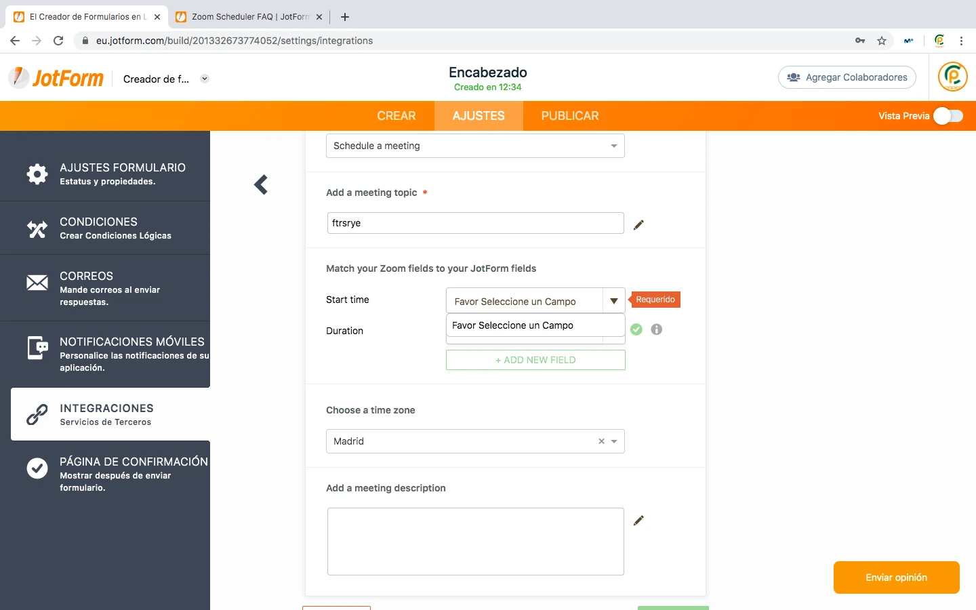The width and height of the screenshot is (976, 610).
Task: Select the PUBLICAR menu item
Action: pyautogui.click(x=569, y=116)
